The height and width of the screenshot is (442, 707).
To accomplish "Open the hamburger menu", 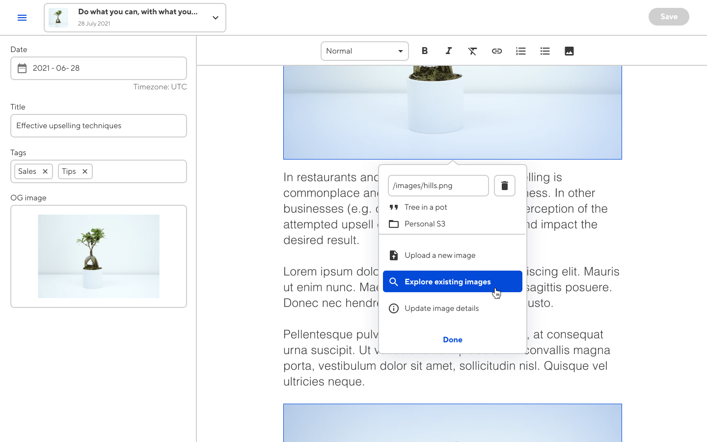I will pos(22,18).
